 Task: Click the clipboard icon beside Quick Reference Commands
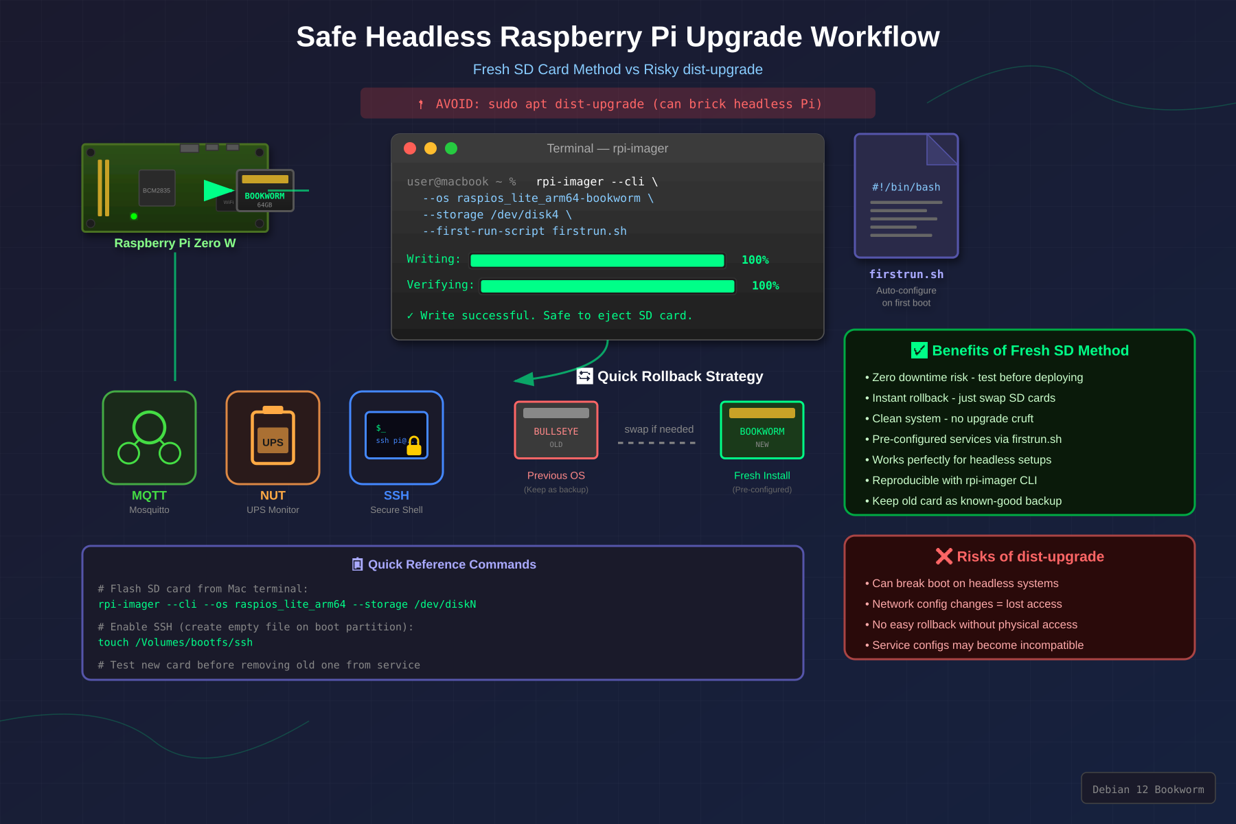[357, 564]
